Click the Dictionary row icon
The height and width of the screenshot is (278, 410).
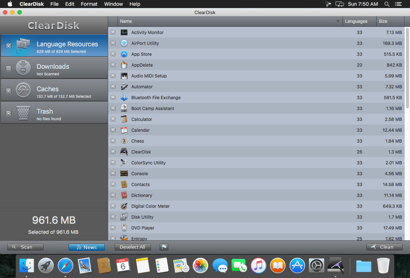point(124,195)
